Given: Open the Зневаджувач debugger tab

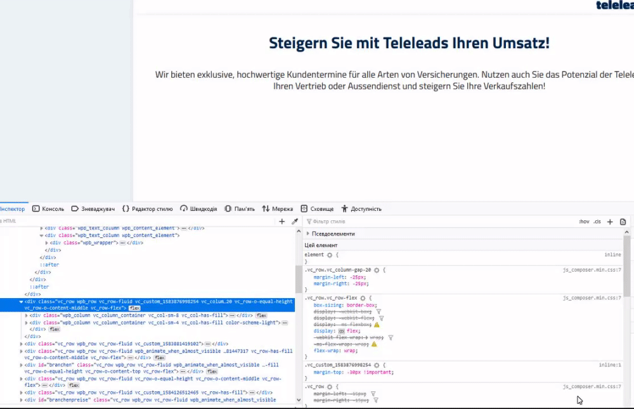Looking at the screenshot, I should pos(93,209).
